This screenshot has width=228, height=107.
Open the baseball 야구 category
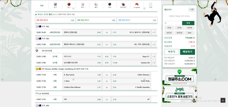82,6
